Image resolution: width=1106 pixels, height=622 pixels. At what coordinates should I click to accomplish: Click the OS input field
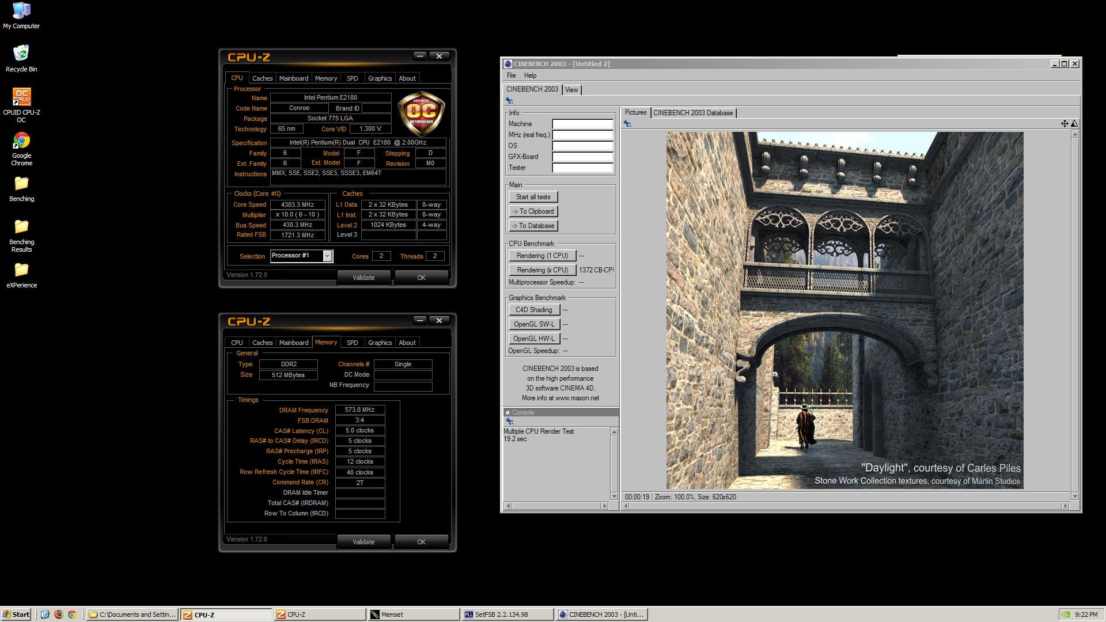(582, 146)
